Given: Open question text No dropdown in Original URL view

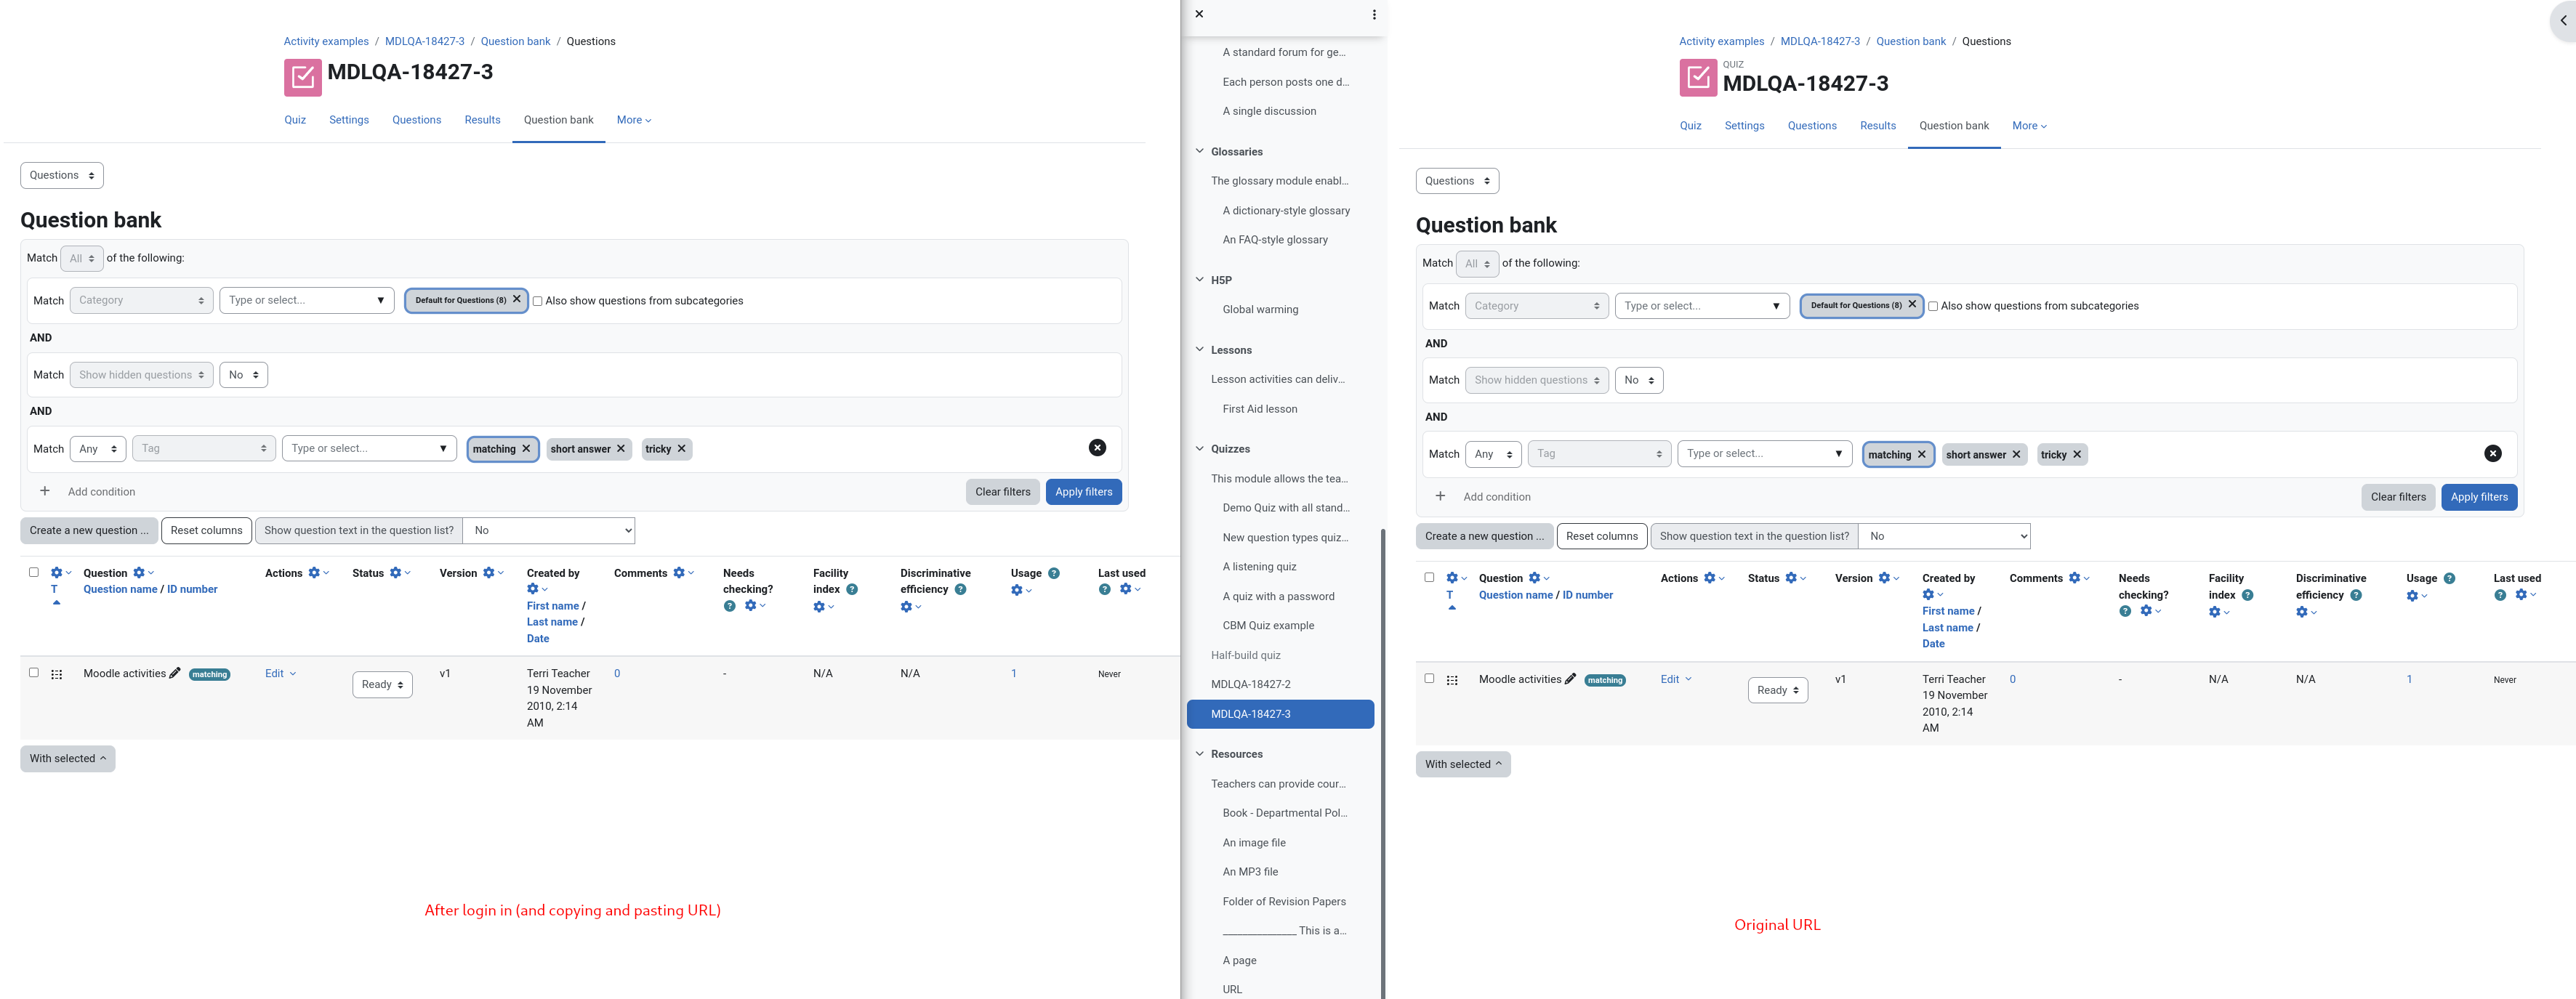Looking at the screenshot, I should 1944,536.
